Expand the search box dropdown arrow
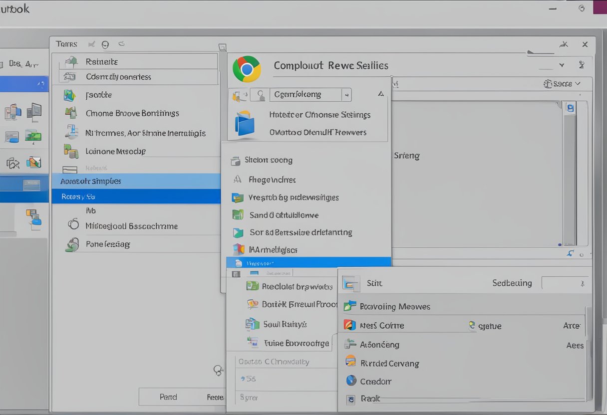Screen dimensions: 607x415 tap(346, 94)
